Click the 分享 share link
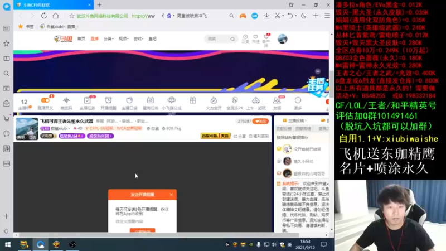The height and width of the screenshot is (251, 446). coord(240,136)
